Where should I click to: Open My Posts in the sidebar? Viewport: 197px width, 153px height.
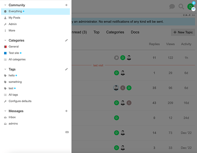pos(14,18)
